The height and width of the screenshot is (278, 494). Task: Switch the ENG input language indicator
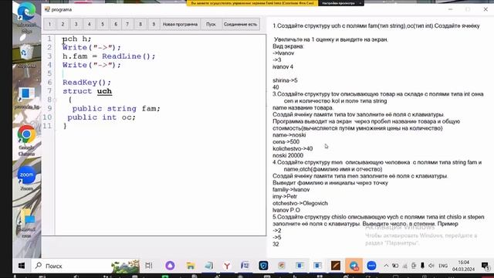[x=443, y=266]
